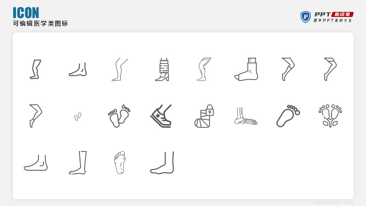366x206 pixels.
Task: Click the straight lower leg and foot icon in the bottom row
Action: pos(78,163)
